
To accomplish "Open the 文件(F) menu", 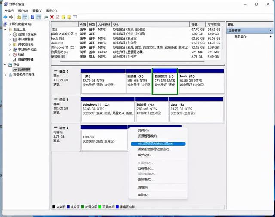I will [9, 11].
